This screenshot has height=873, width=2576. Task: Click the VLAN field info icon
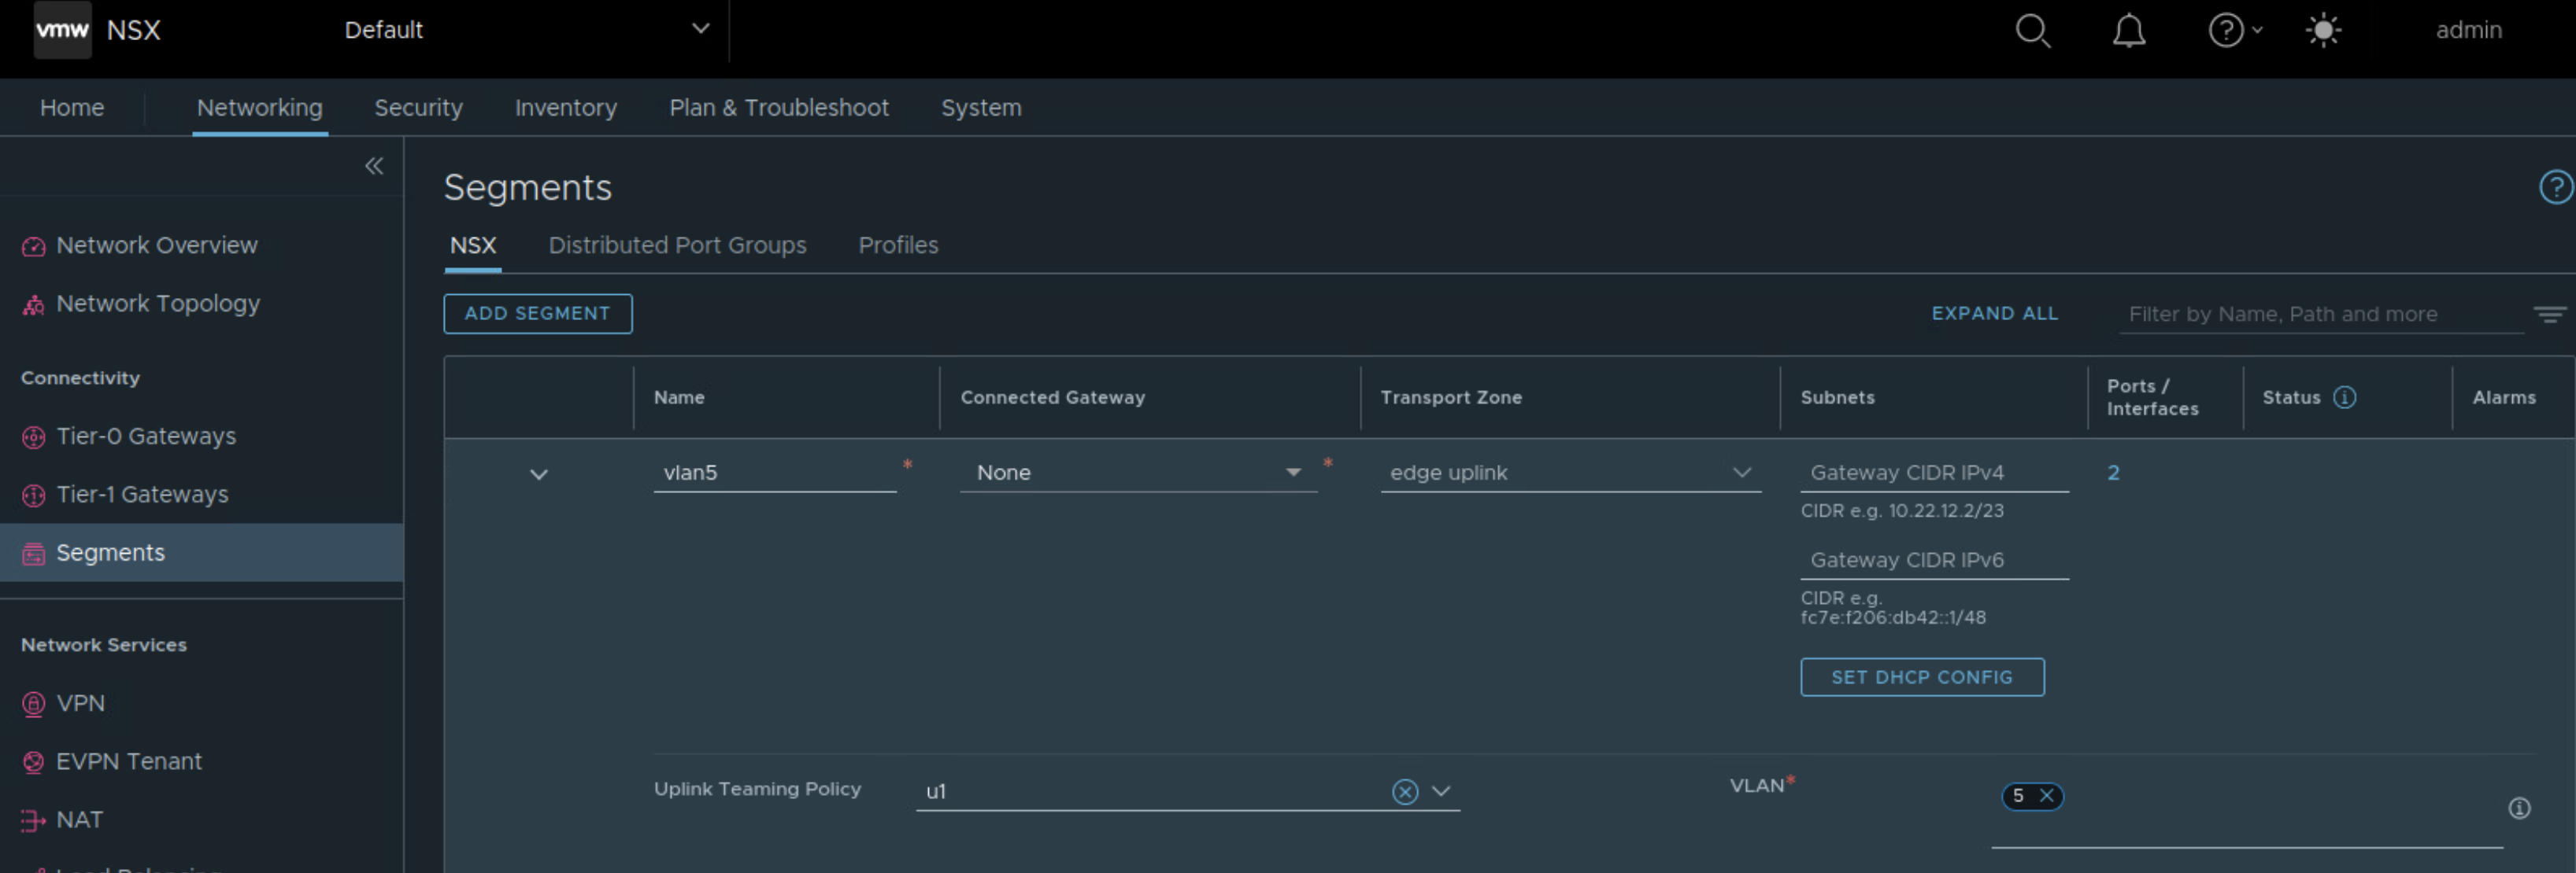point(2519,808)
